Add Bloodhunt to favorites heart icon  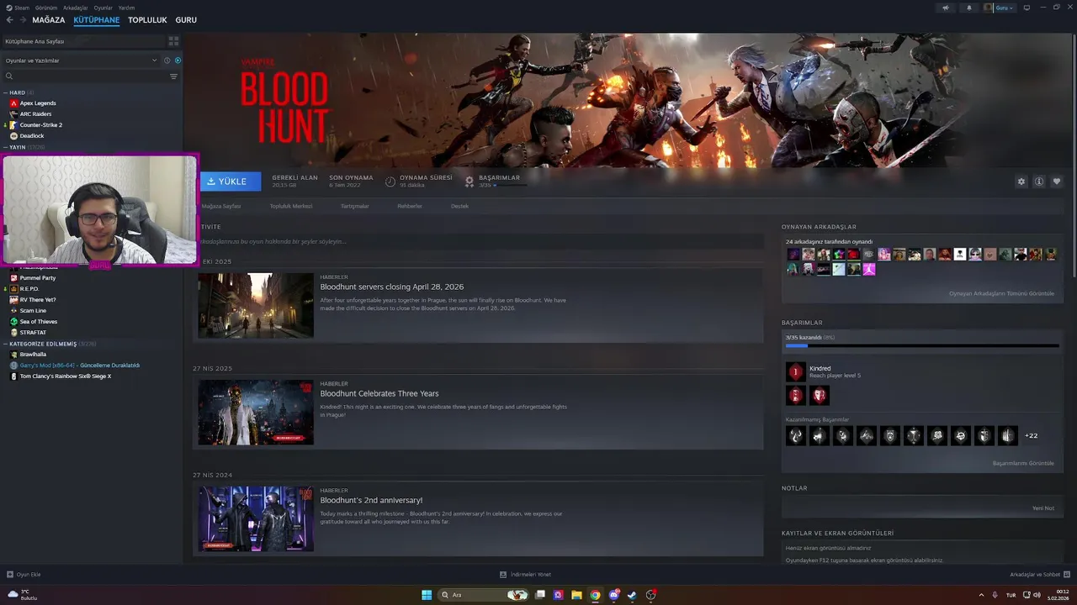pos(1057,181)
